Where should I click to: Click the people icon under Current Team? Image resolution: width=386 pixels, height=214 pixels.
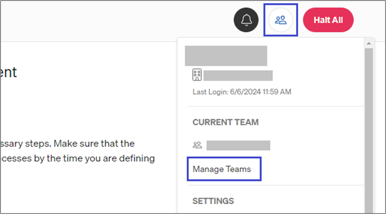point(197,145)
